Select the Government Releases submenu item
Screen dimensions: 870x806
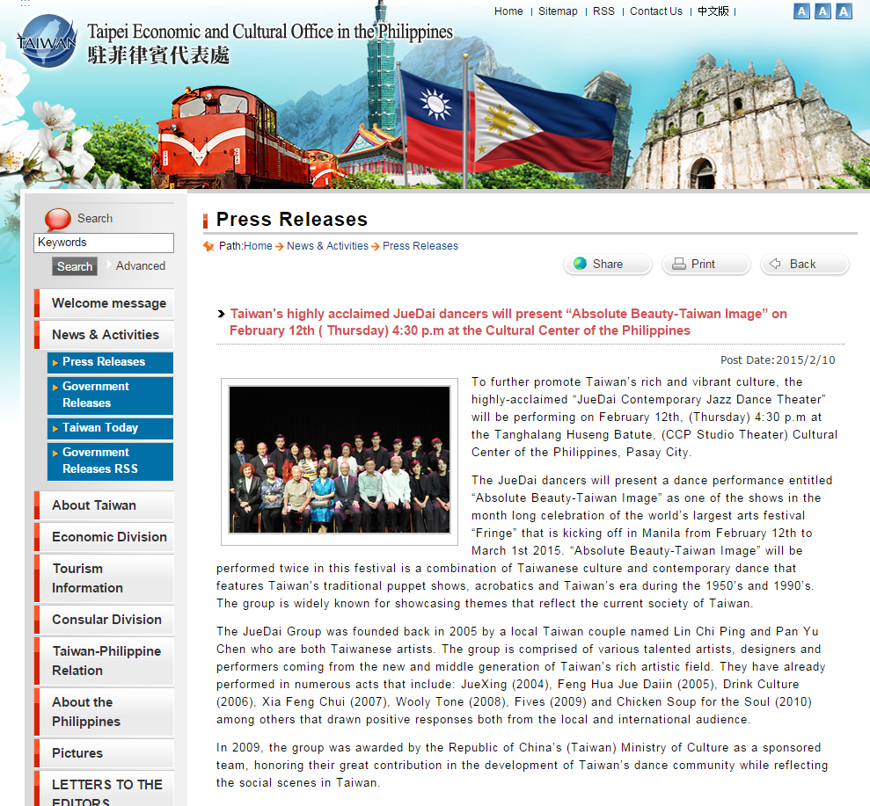tap(111, 395)
